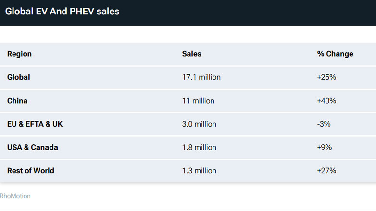Select the USA & Canada row label
376x211 pixels.
tap(33, 147)
